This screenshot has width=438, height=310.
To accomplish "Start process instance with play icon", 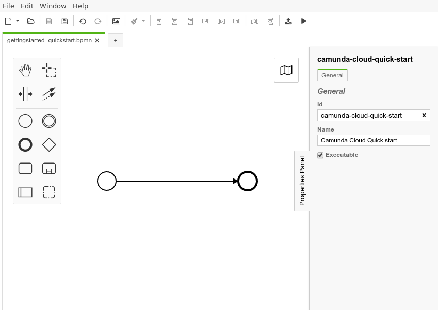I will click(x=304, y=21).
